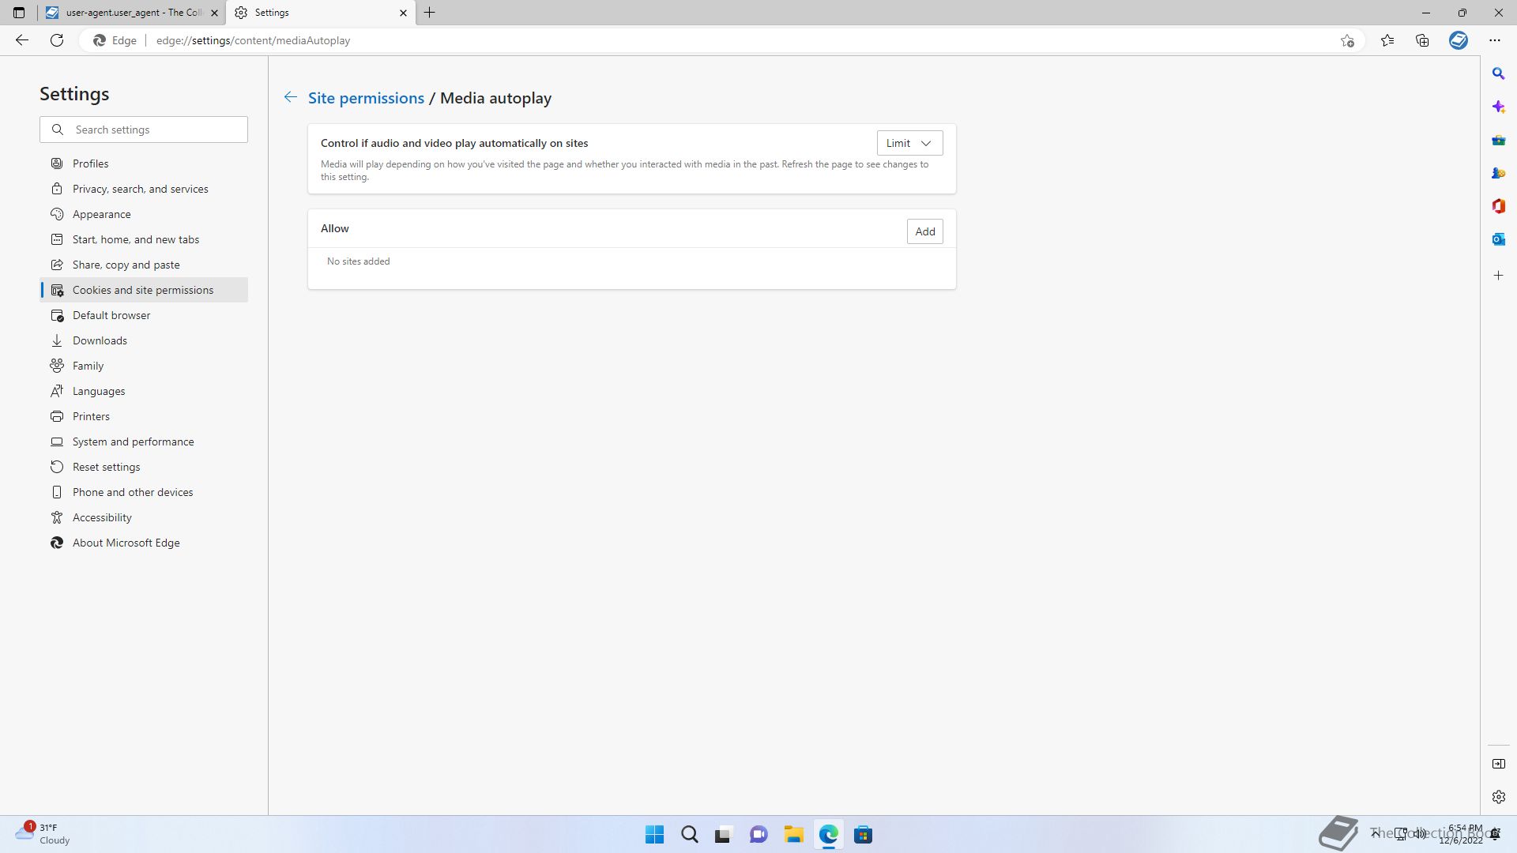Open Family settings
The height and width of the screenshot is (853, 1517).
tap(144, 366)
